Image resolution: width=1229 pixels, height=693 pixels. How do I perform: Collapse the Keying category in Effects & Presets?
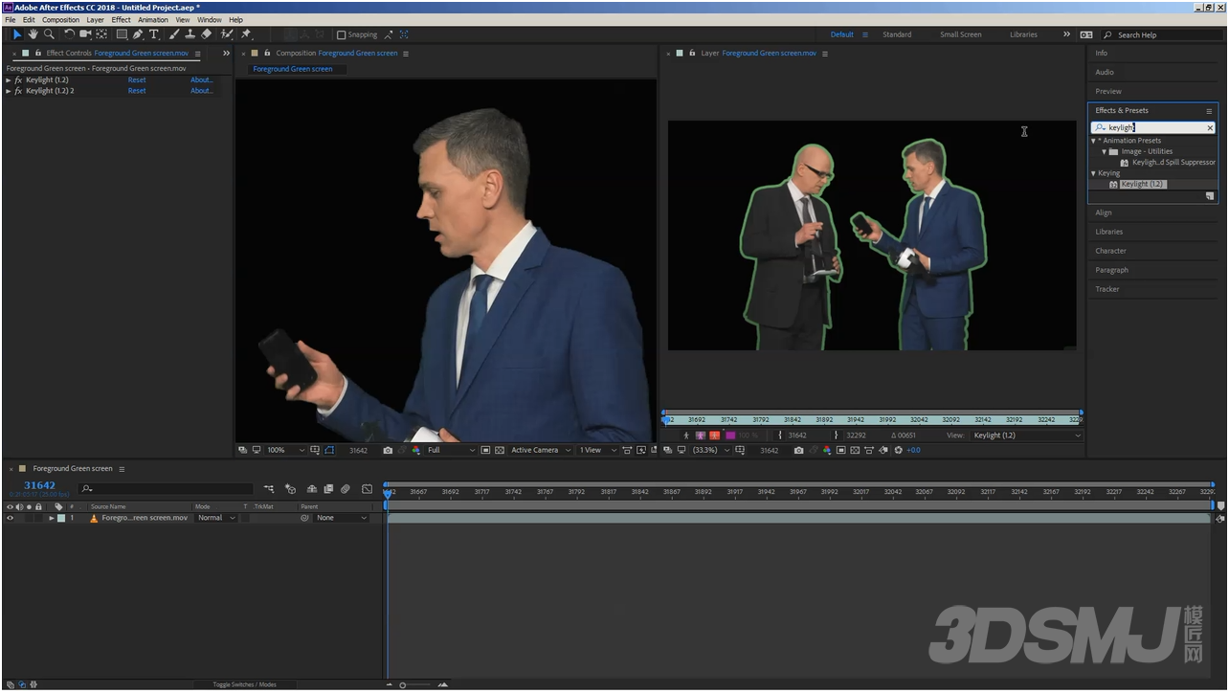coord(1094,173)
